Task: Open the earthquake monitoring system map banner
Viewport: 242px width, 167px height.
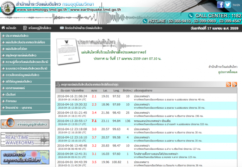Action: 25,157
